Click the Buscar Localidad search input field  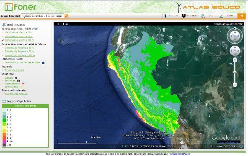[x=42, y=16]
